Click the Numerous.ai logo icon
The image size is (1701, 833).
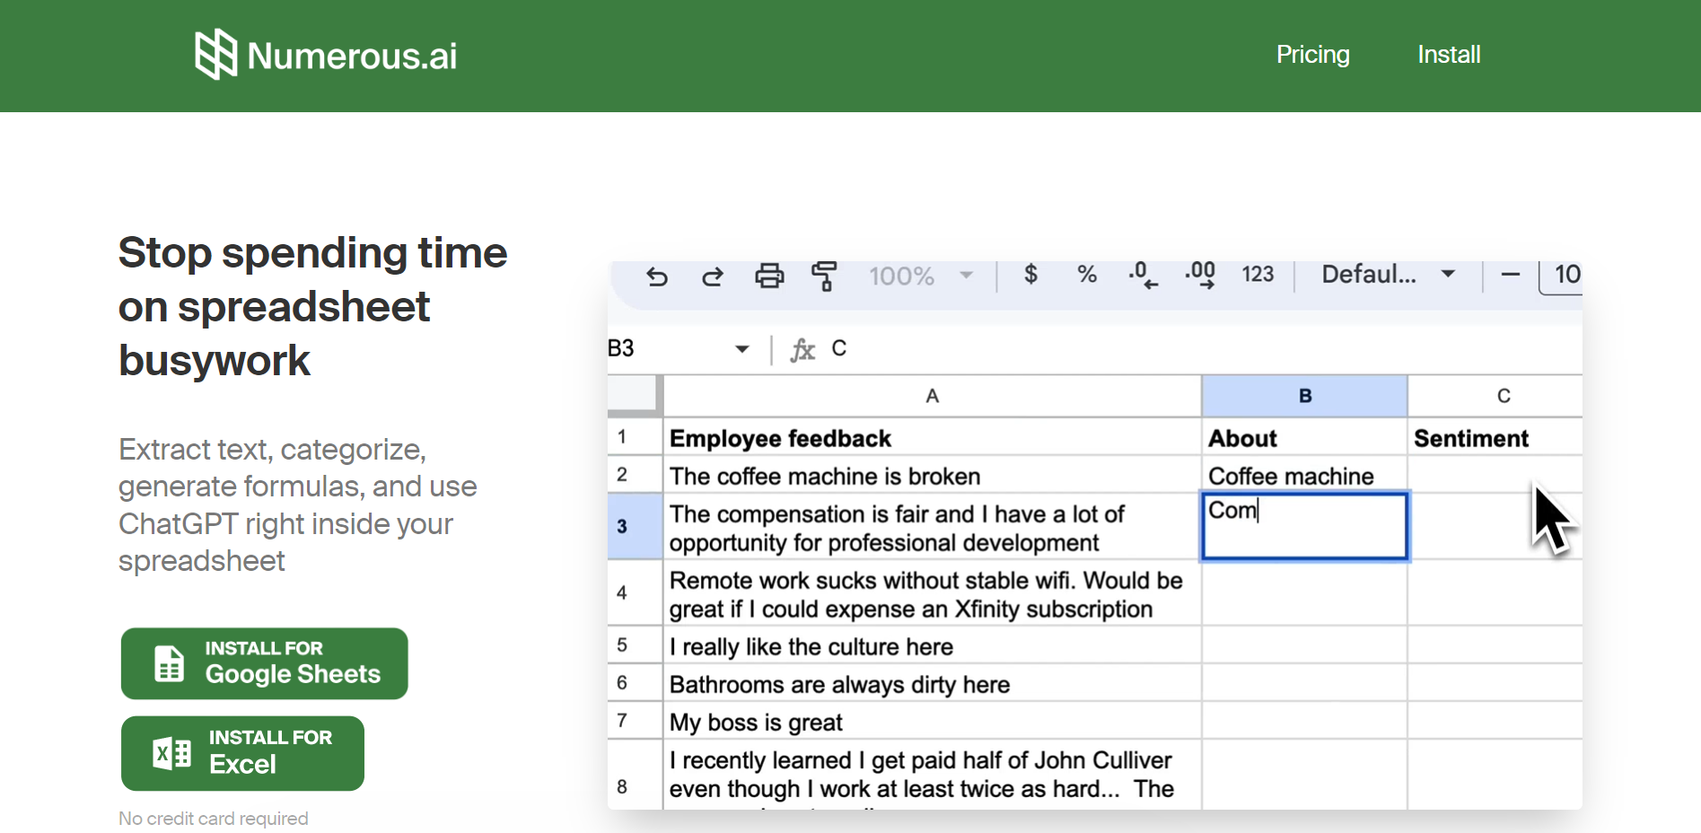tap(215, 55)
